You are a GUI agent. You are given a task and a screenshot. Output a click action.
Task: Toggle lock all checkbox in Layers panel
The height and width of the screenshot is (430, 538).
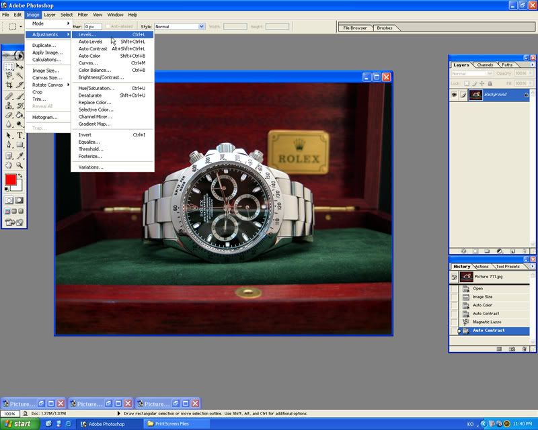(490, 83)
